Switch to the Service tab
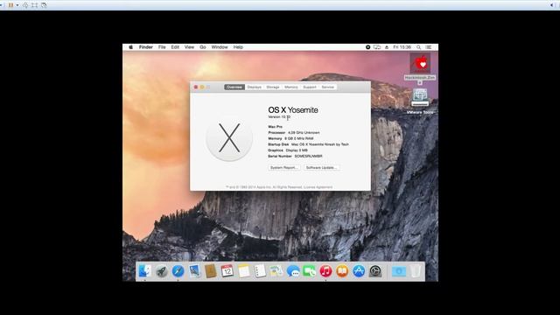This screenshot has width=560, height=315. point(328,87)
